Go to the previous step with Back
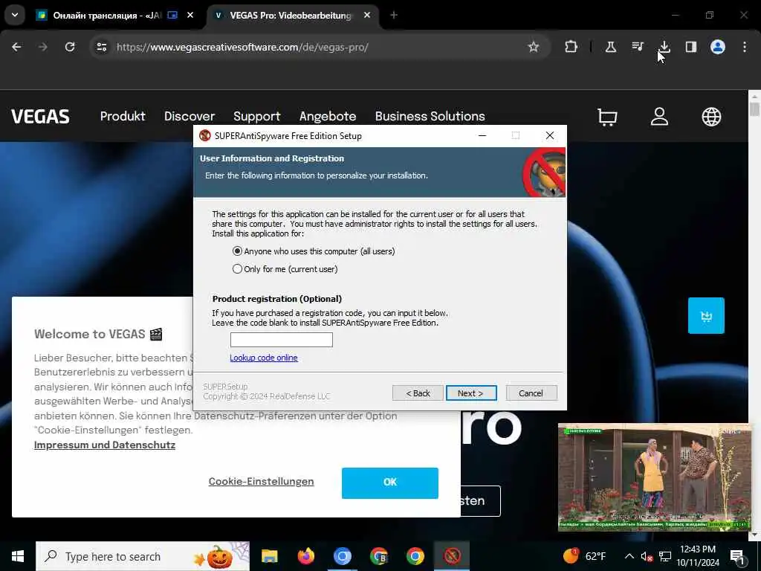Image resolution: width=761 pixels, height=571 pixels. click(418, 393)
